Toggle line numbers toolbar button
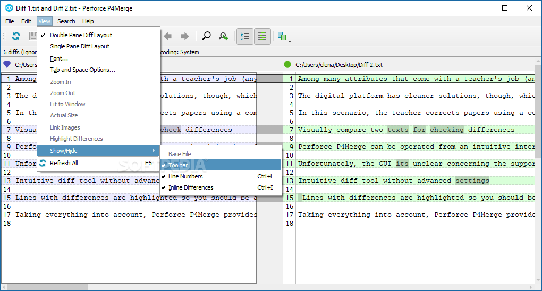542x291 pixels. pyautogui.click(x=245, y=36)
